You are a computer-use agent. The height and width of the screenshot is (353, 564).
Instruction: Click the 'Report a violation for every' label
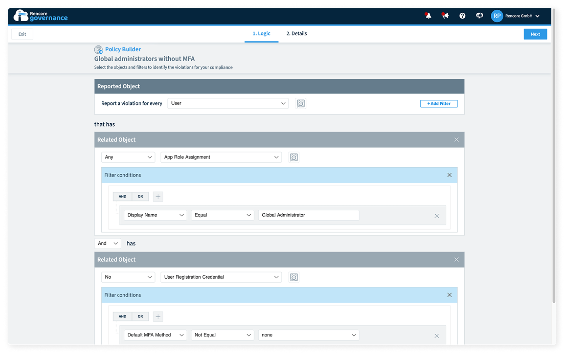tap(132, 103)
